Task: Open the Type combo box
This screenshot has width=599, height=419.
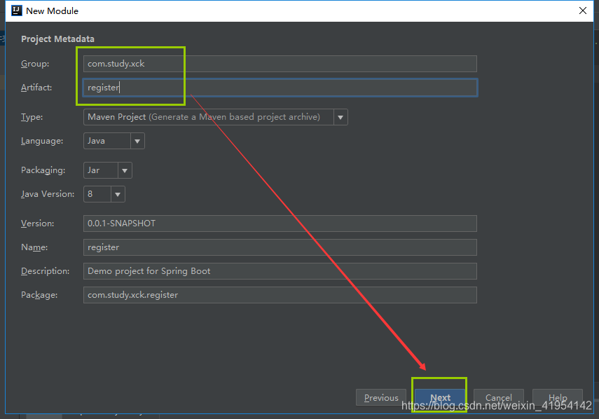Action: 216,117
